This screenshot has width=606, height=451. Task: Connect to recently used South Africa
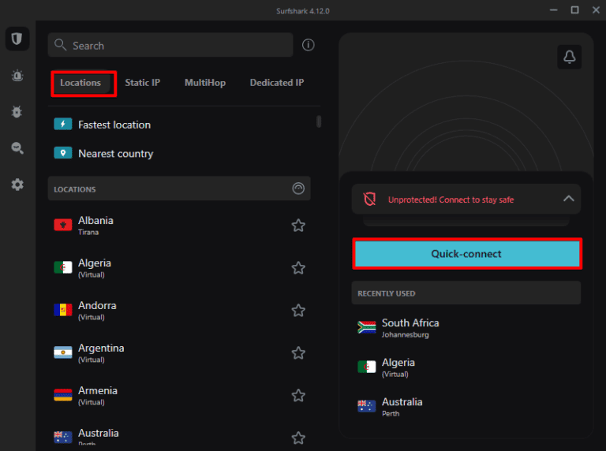point(410,327)
